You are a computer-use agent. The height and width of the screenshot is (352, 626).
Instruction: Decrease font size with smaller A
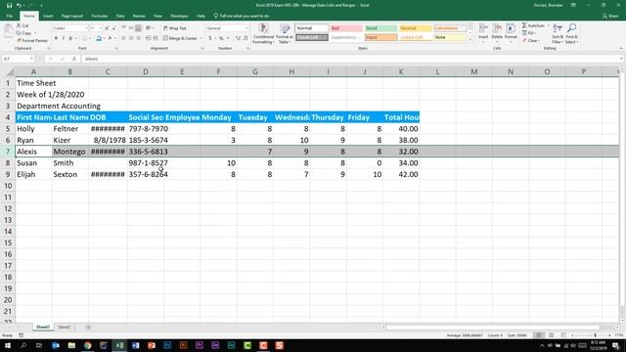113,28
